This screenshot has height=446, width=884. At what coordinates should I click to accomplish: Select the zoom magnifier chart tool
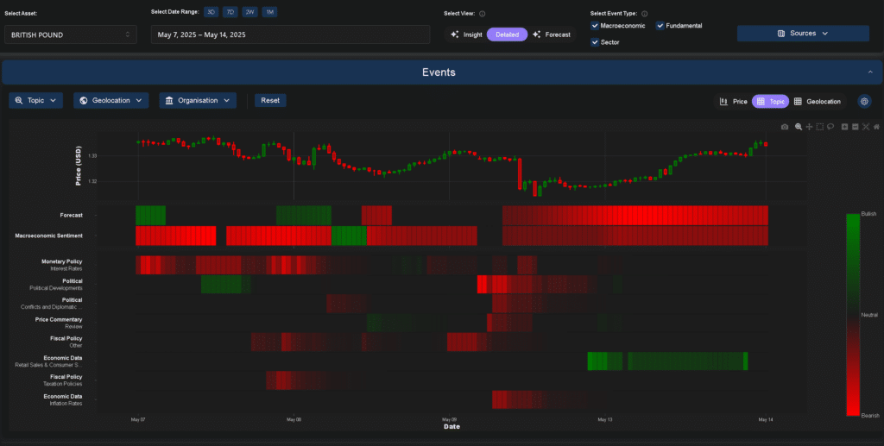point(799,127)
